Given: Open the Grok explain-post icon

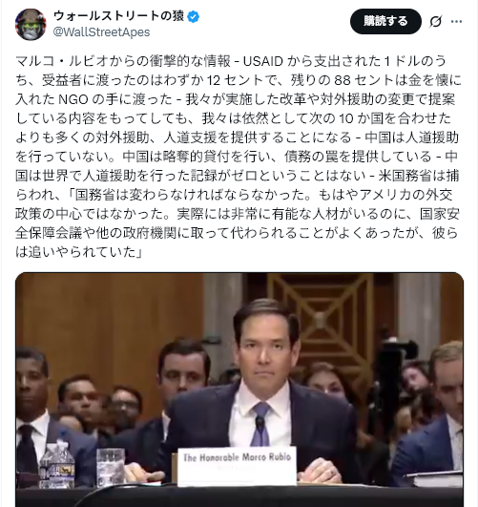Looking at the screenshot, I should tap(435, 22).
